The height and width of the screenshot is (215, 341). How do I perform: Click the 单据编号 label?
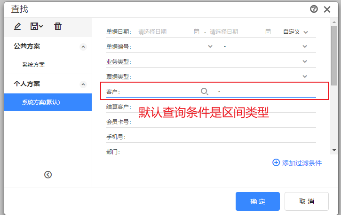coord(119,46)
